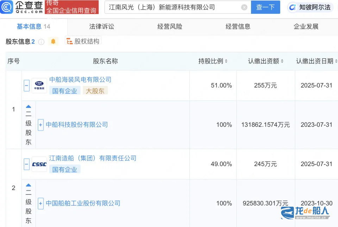Open the 股权结构 diagram button
The height and width of the screenshot is (227, 338).
point(83,41)
